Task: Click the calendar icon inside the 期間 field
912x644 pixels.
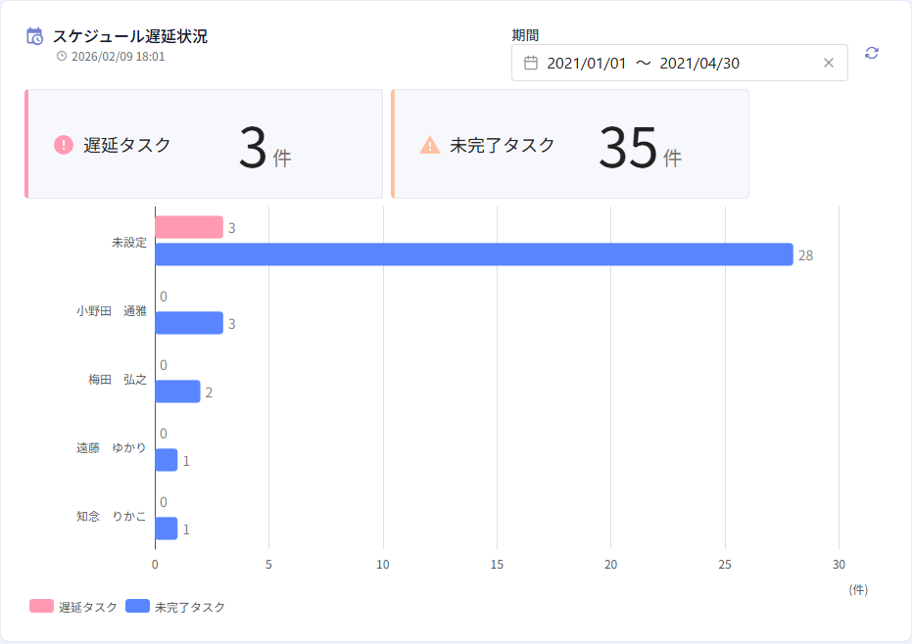Action: [531, 62]
